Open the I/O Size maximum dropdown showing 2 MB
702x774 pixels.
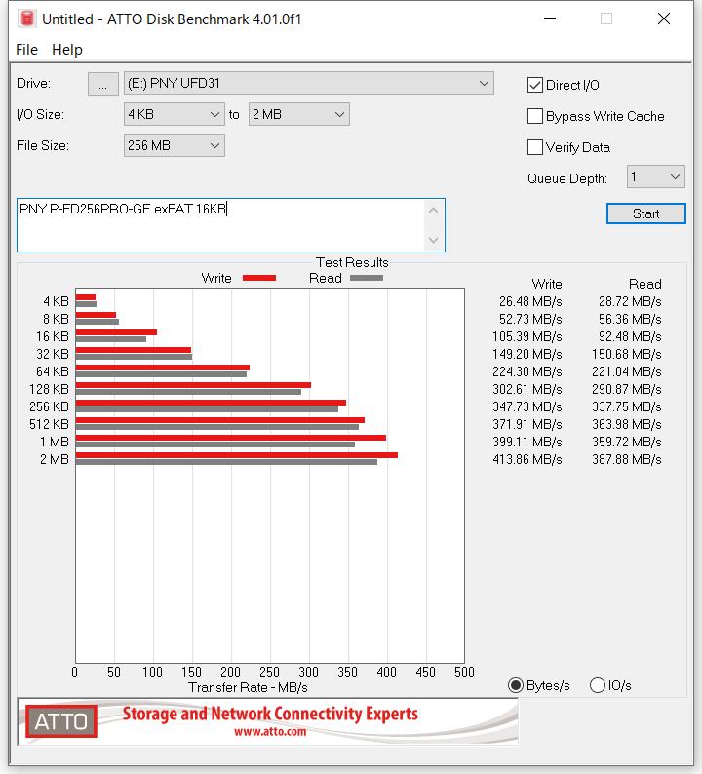(298, 114)
